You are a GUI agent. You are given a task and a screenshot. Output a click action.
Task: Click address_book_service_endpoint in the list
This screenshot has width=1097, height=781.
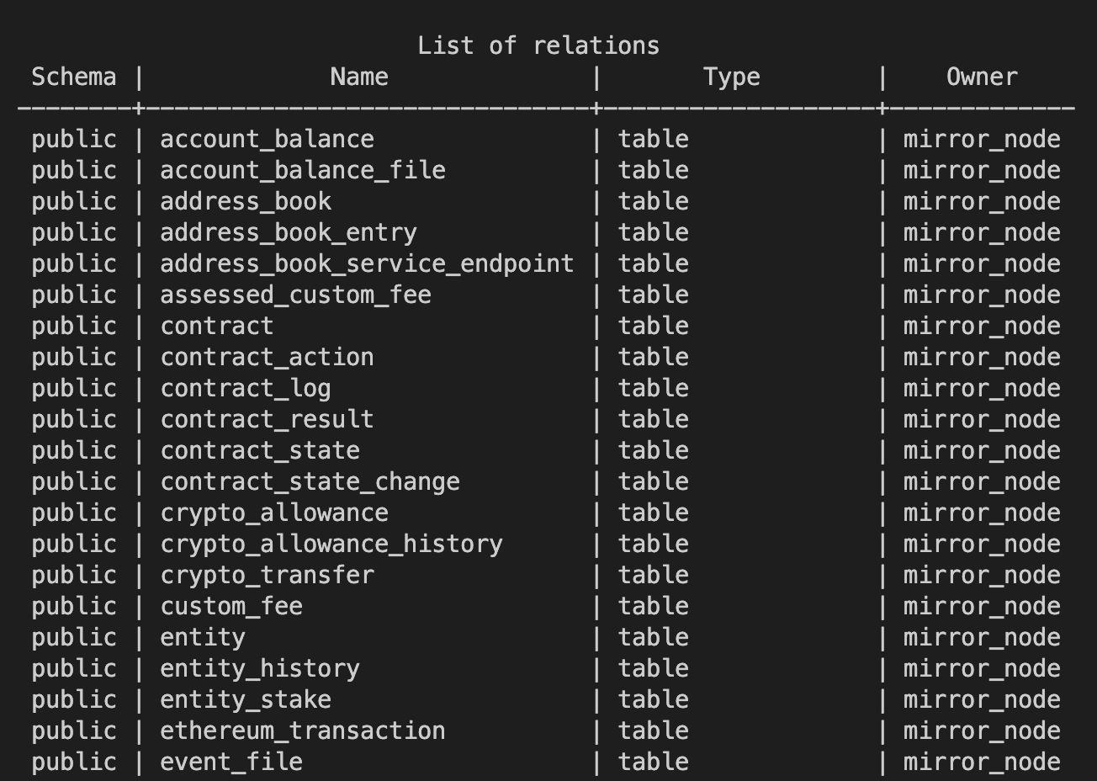click(x=367, y=263)
